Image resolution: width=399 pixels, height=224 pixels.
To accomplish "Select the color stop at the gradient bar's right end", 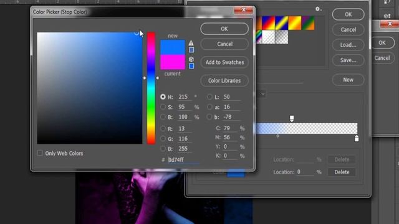I will pos(357,138).
